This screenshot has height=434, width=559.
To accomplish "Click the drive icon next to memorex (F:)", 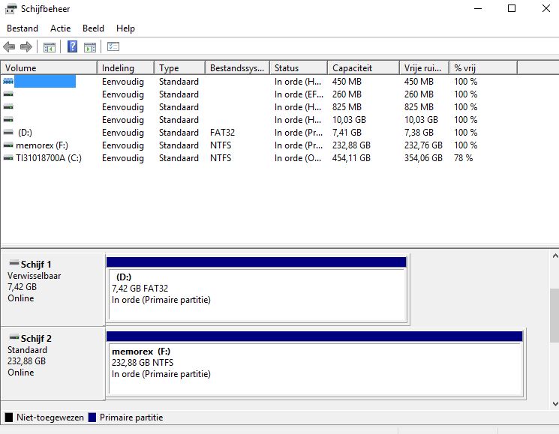I will tap(8, 145).
